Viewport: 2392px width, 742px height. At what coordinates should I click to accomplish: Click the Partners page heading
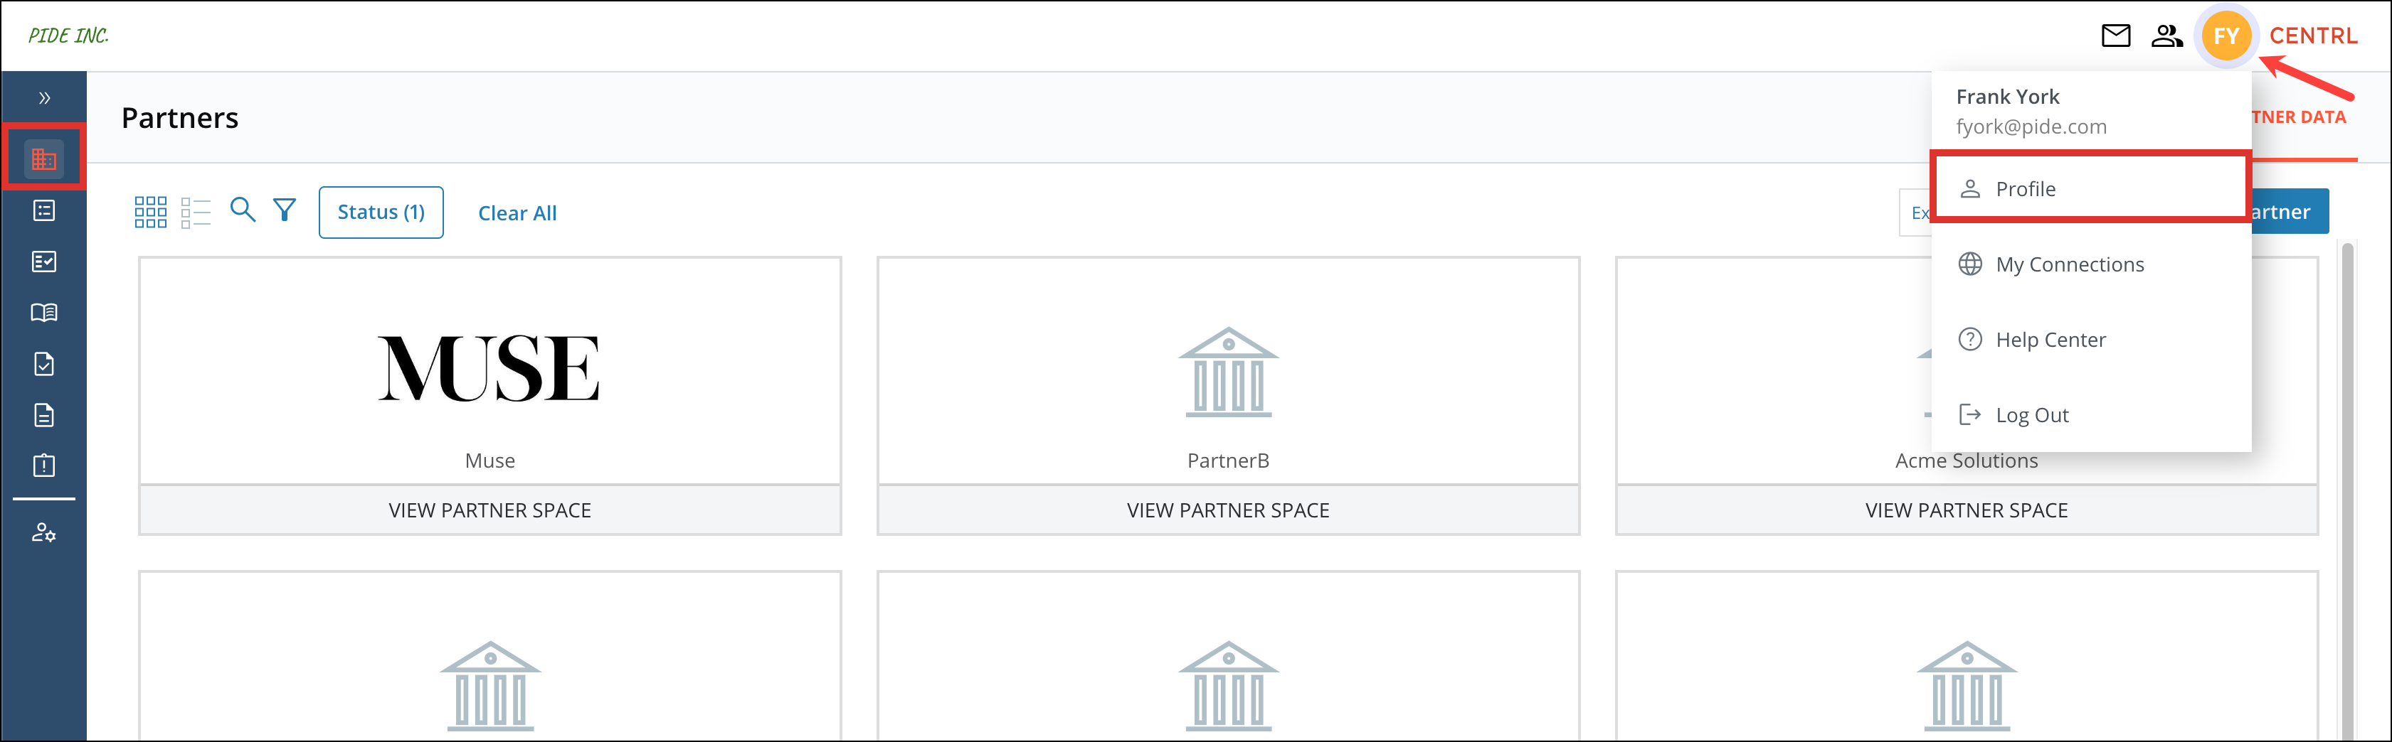180,118
